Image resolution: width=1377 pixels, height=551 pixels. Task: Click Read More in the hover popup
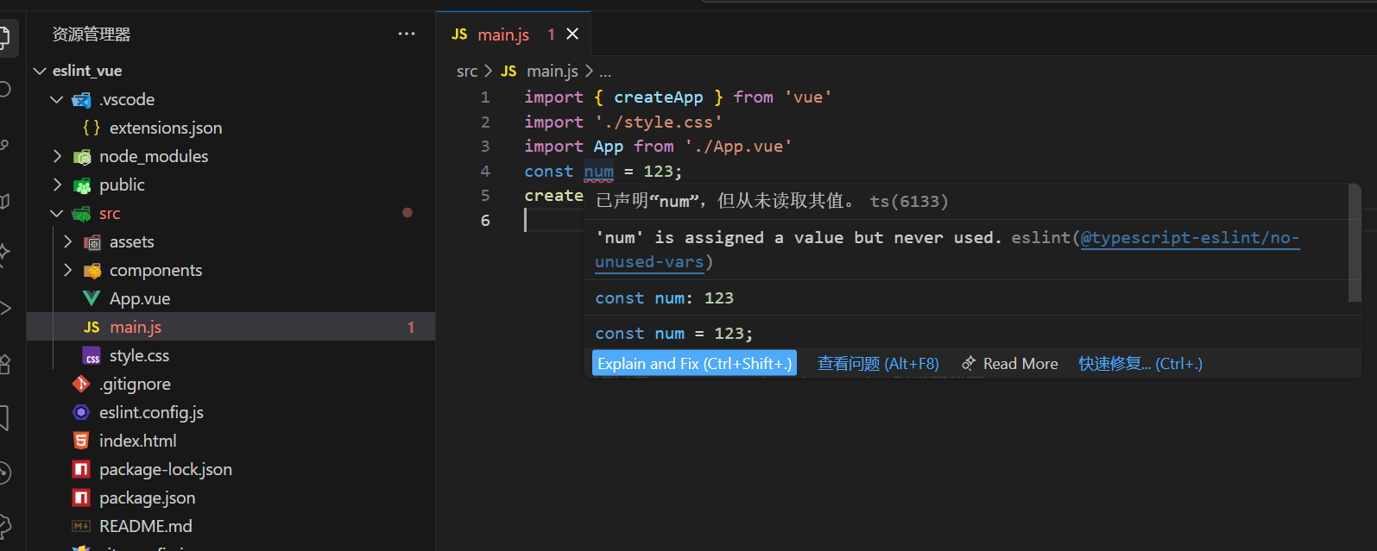coord(1020,364)
